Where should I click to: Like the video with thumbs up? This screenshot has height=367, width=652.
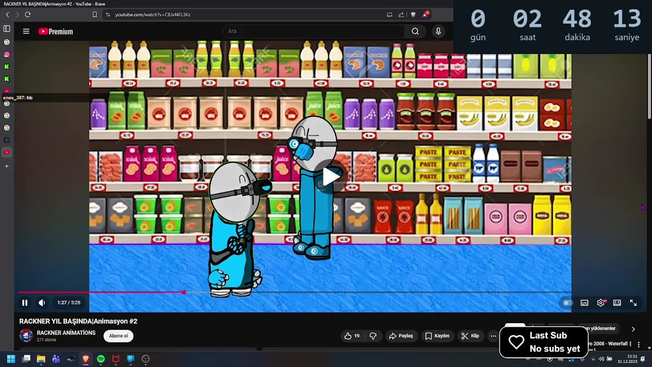coord(352,336)
